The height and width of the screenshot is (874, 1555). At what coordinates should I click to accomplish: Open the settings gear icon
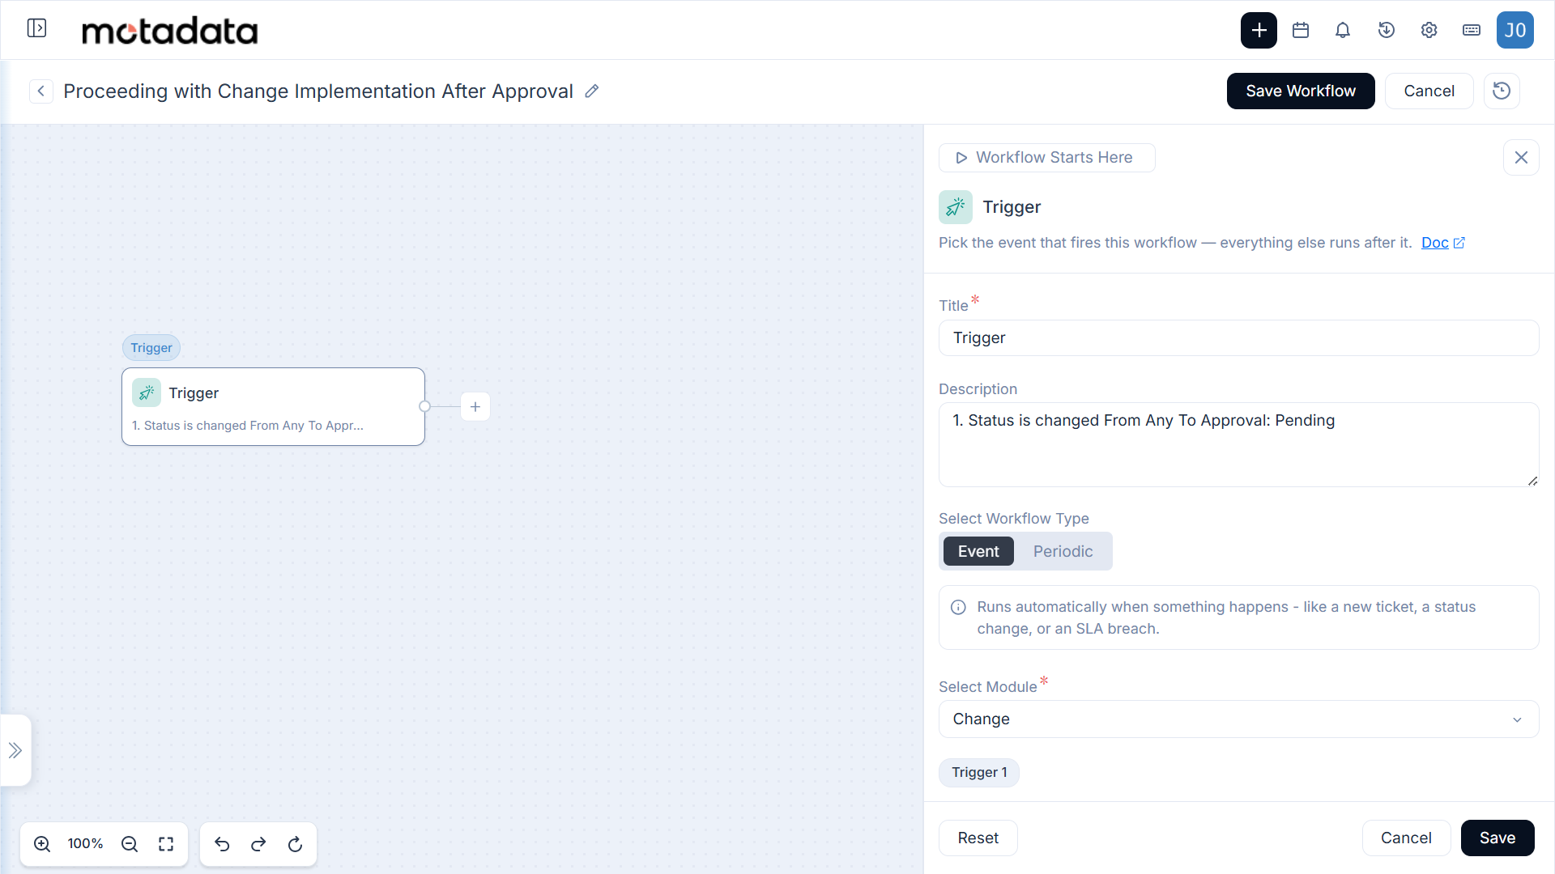(x=1429, y=30)
